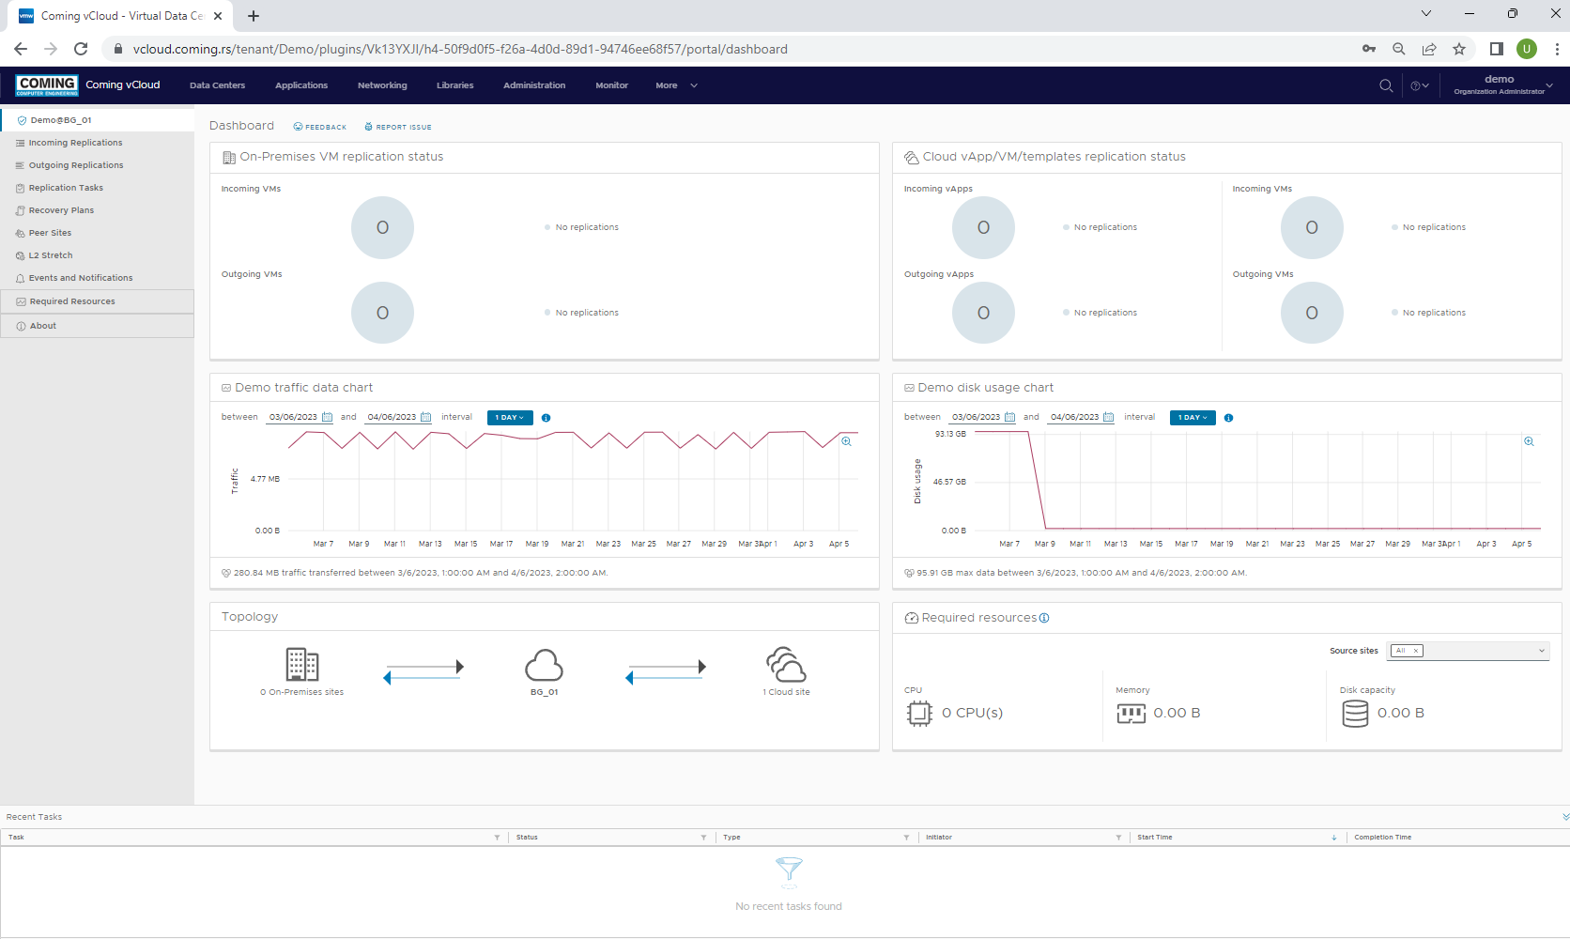Viewport: 1570px width, 939px height.
Task: Toggle the sort arrow on the Start Time column
Action: tap(1332, 837)
